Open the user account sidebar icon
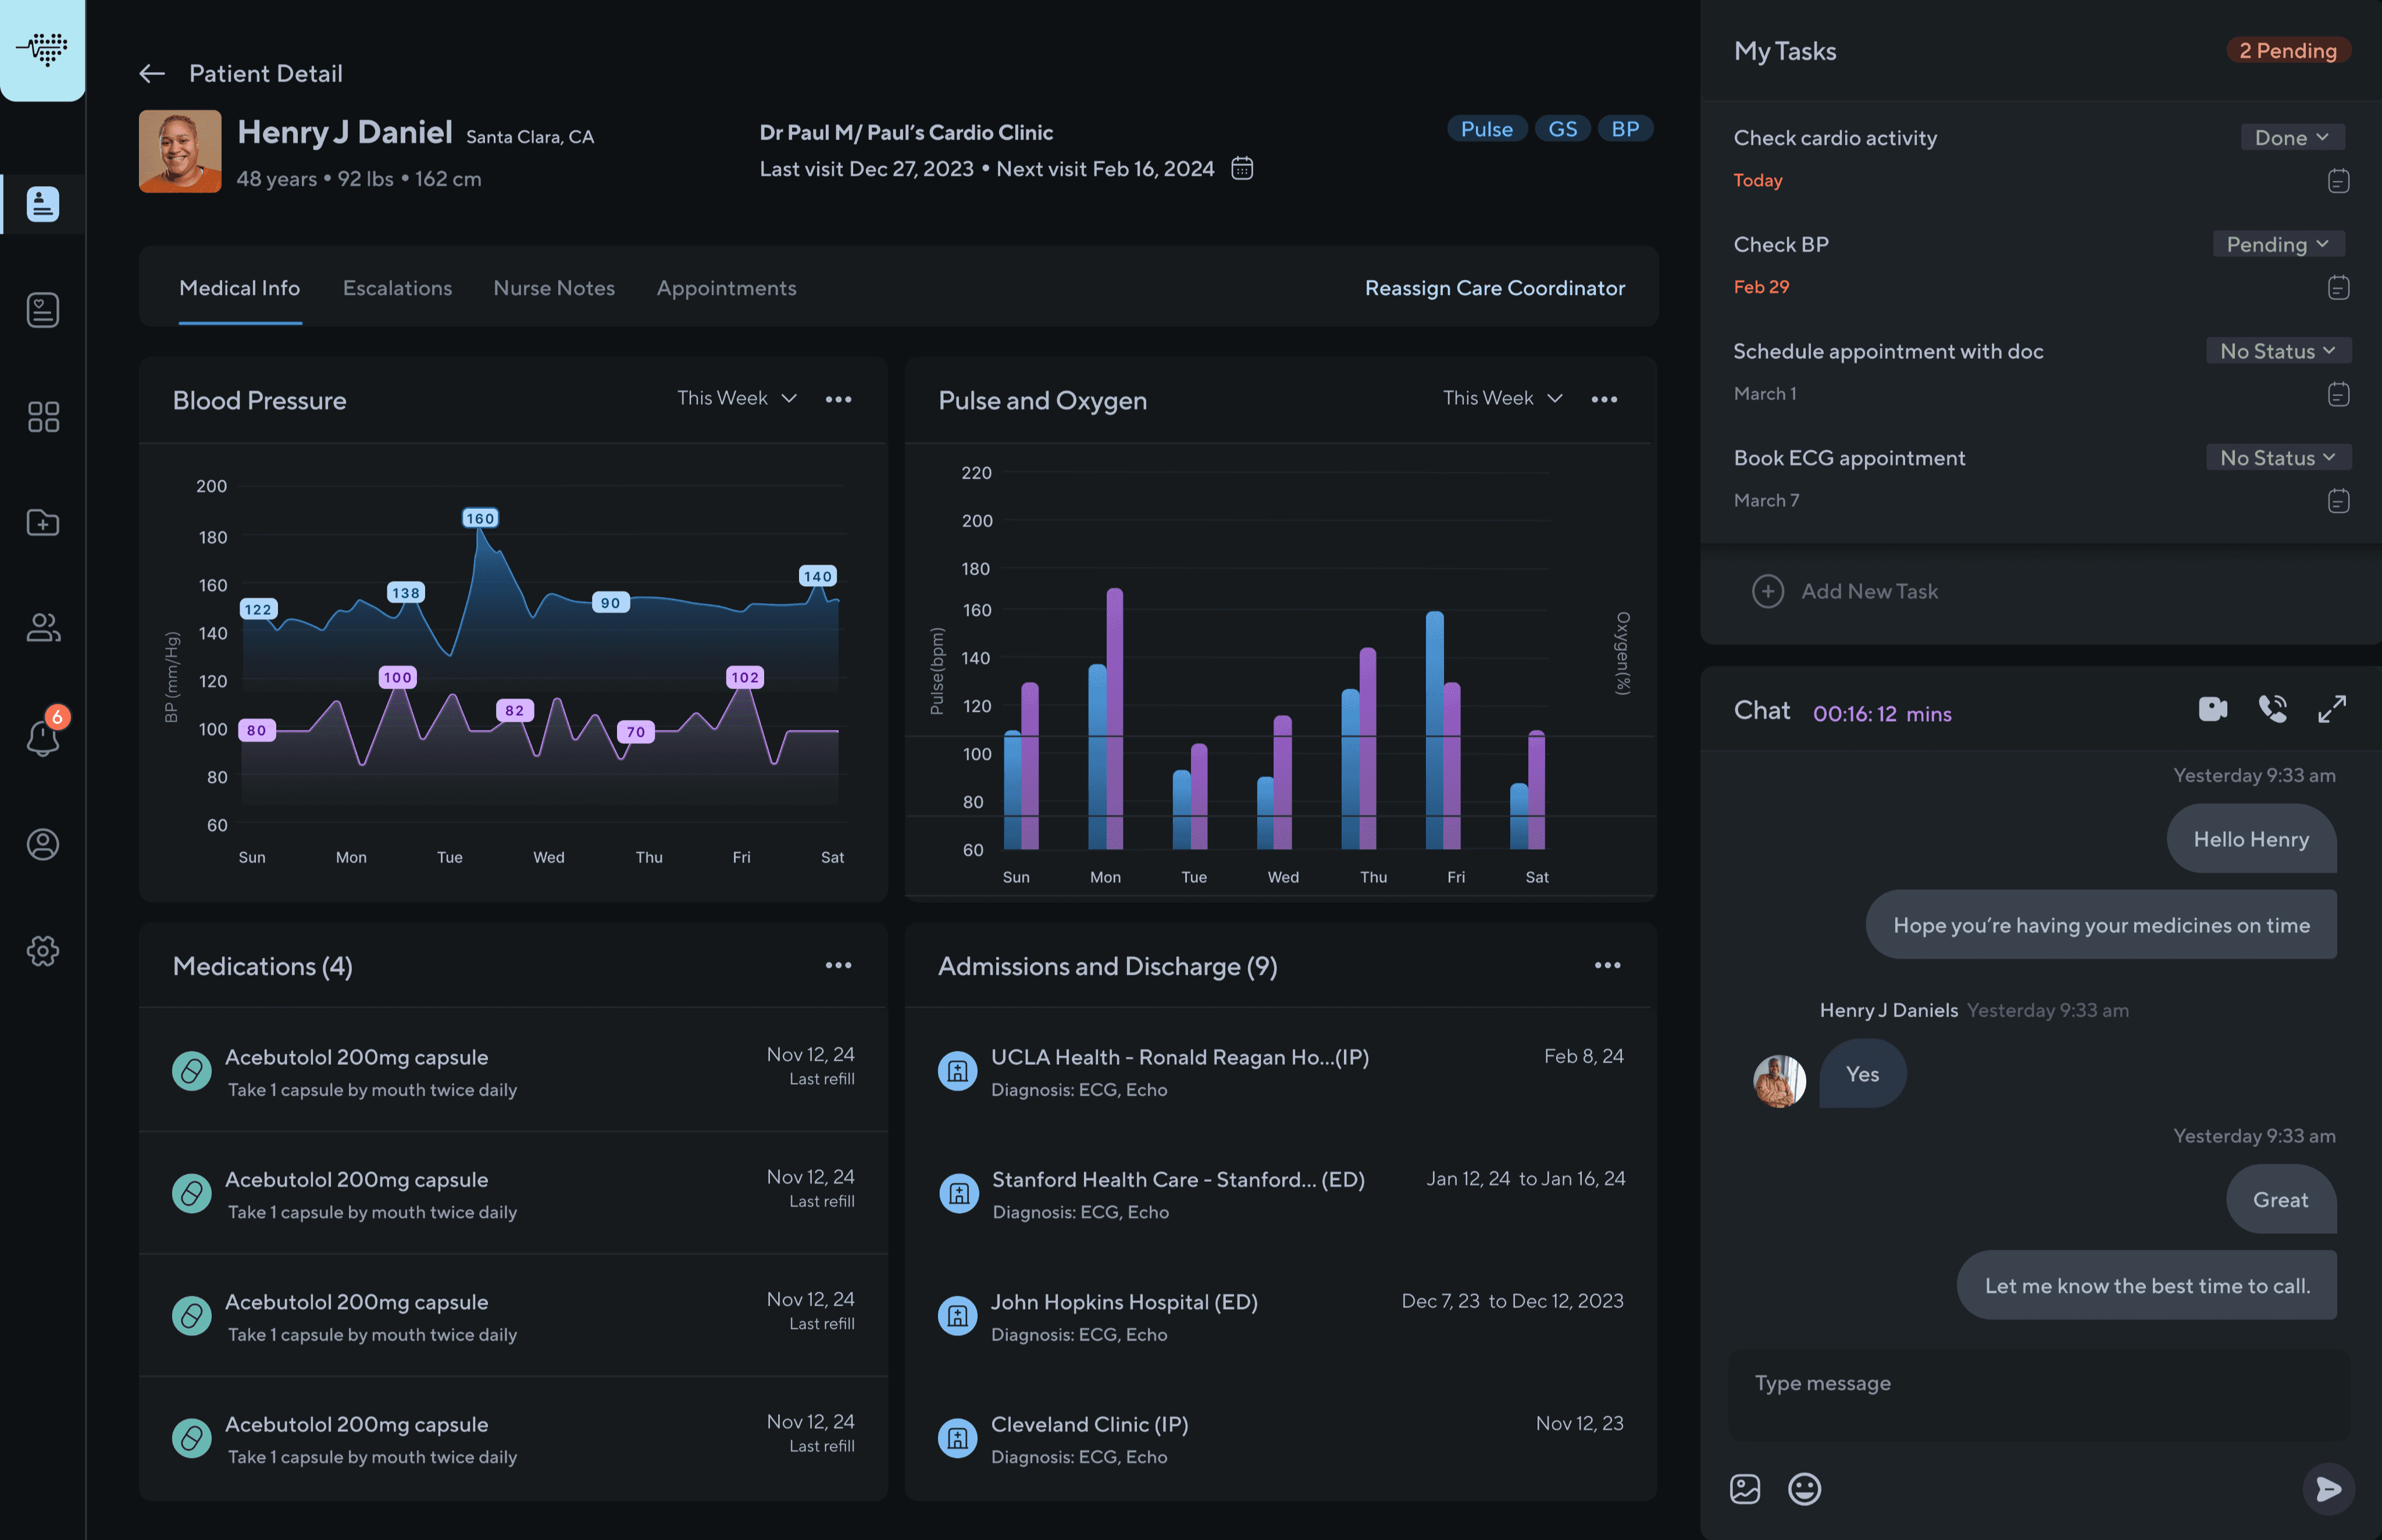 point(43,844)
